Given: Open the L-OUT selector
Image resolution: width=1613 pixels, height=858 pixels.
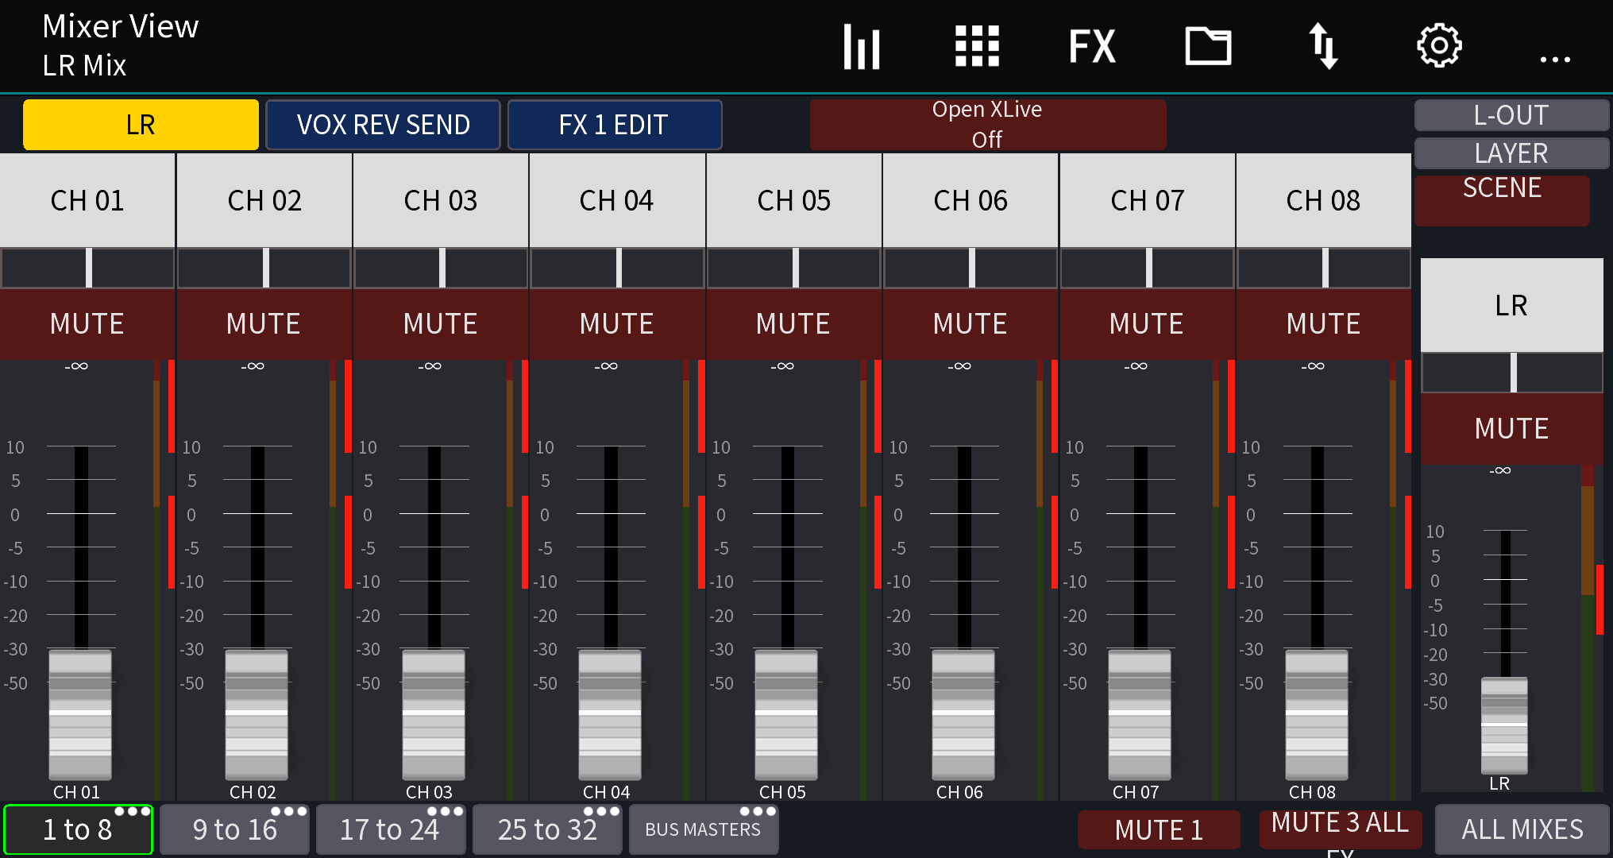Looking at the screenshot, I should (1511, 116).
